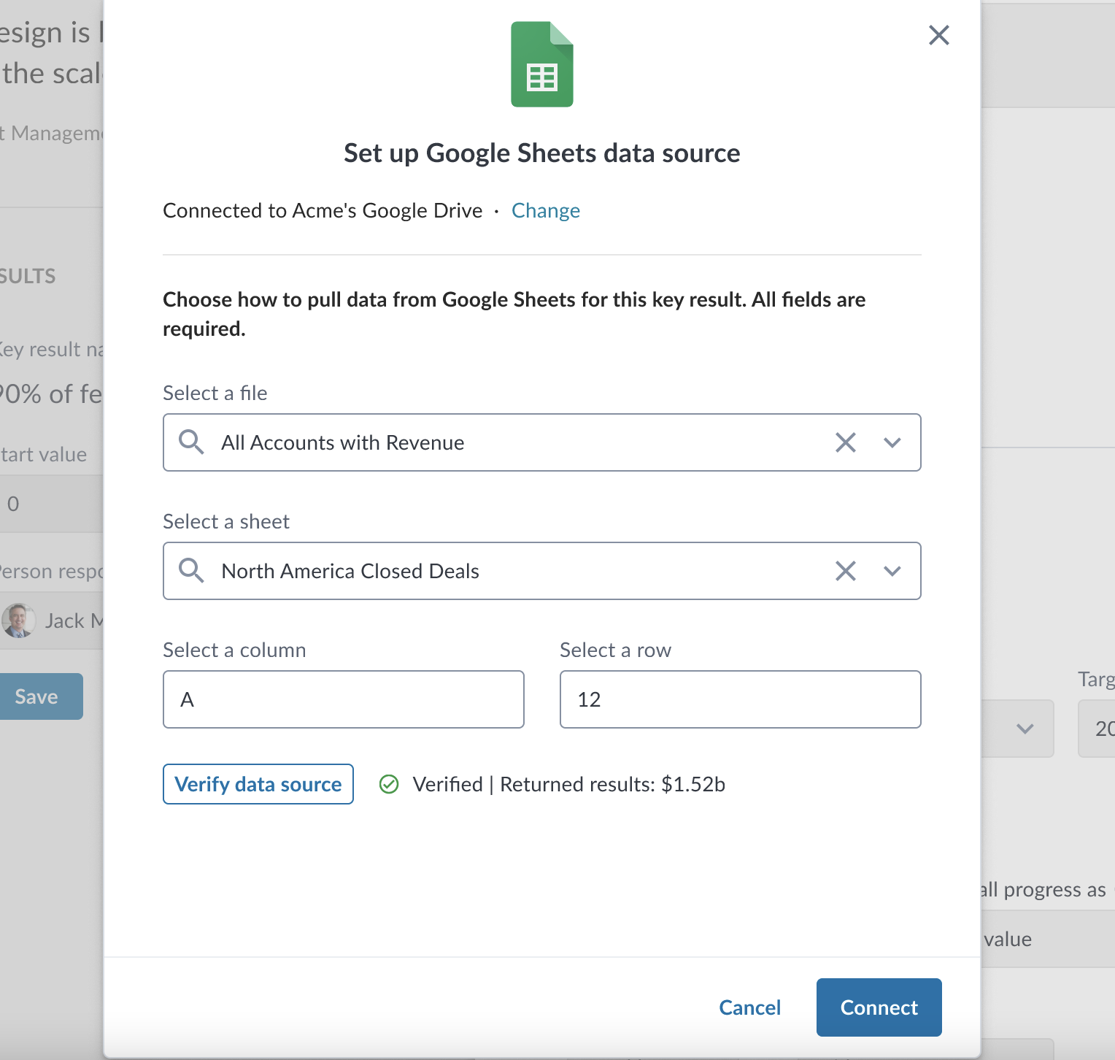
Task: Click the 'Verified | Returned results: $1.52b' text
Action: [x=569, y=784]
